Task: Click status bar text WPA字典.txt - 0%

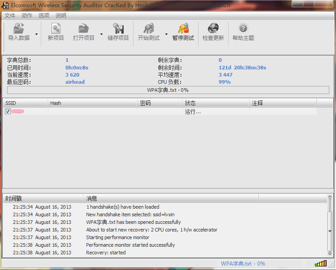Action: point(243,264)
